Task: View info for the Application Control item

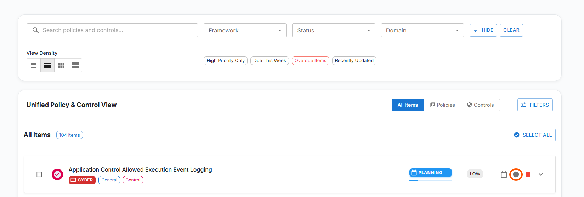Action: [x=516, y=174]
